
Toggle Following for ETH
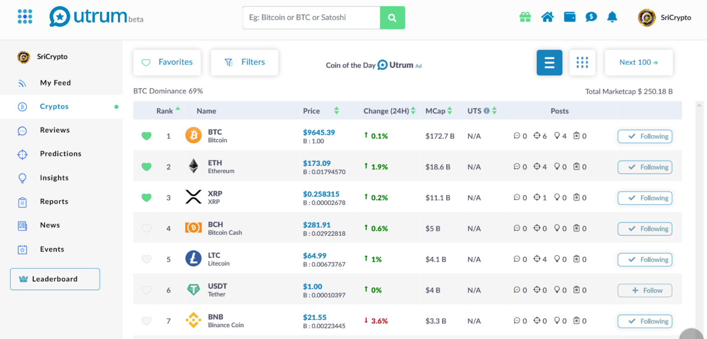click(645, 167)
